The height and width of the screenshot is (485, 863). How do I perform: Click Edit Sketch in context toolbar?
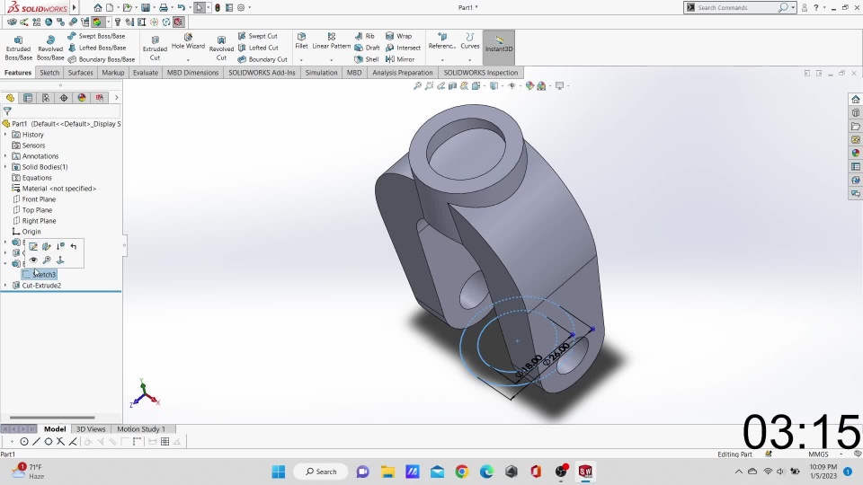click(33, 246)
